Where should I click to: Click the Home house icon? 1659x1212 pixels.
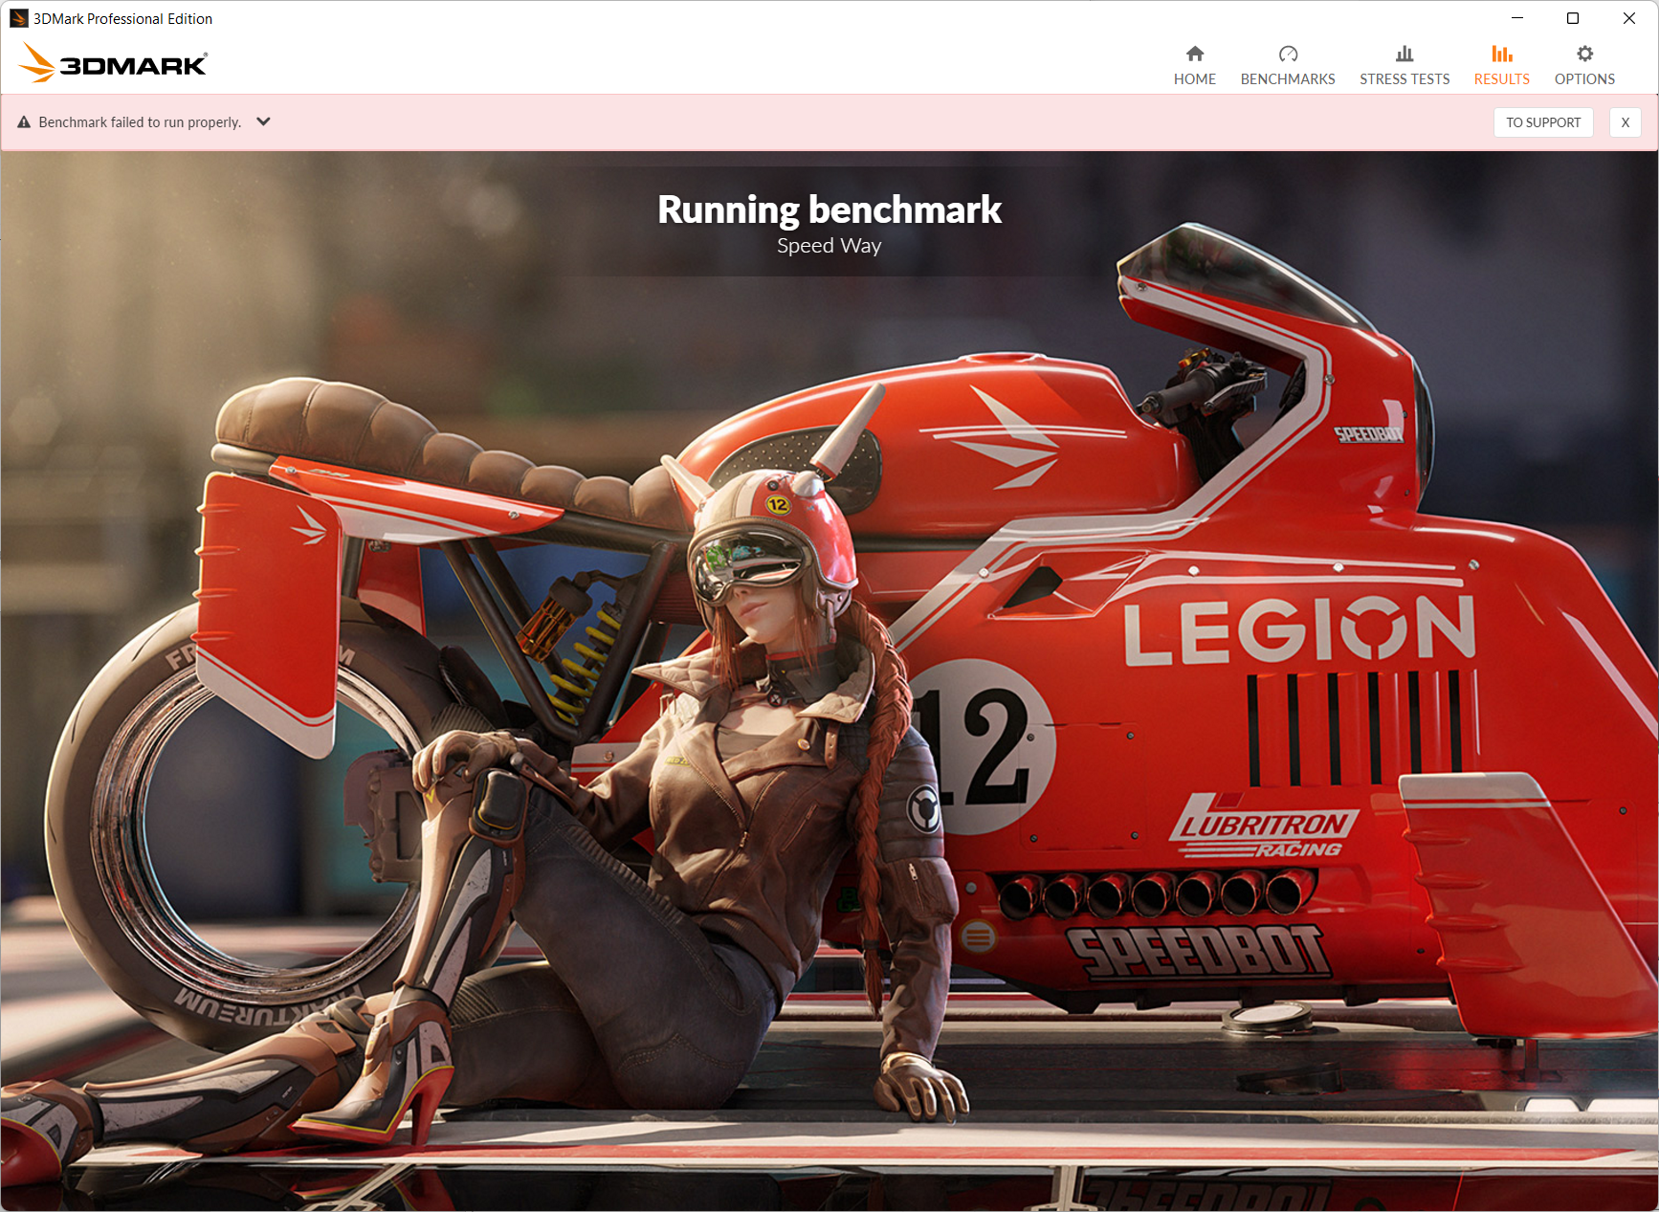point(1194,54)
